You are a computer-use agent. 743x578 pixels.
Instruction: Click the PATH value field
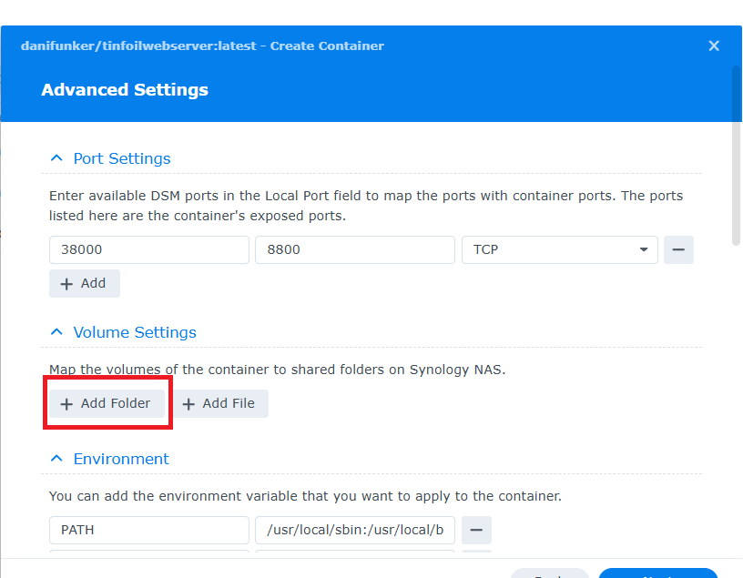pyautogui.click(x=354, y=530)
